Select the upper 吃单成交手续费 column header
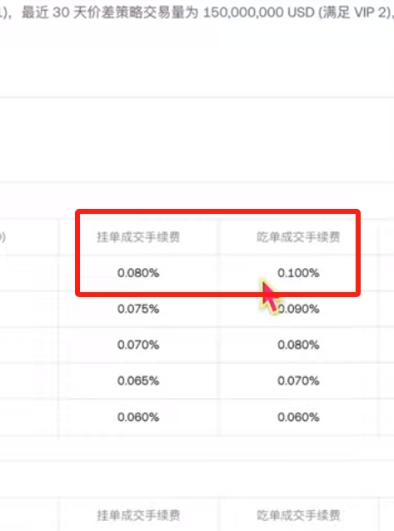This screenshot has height=531, width=394. pyautogui.click(x=298, y=236)
